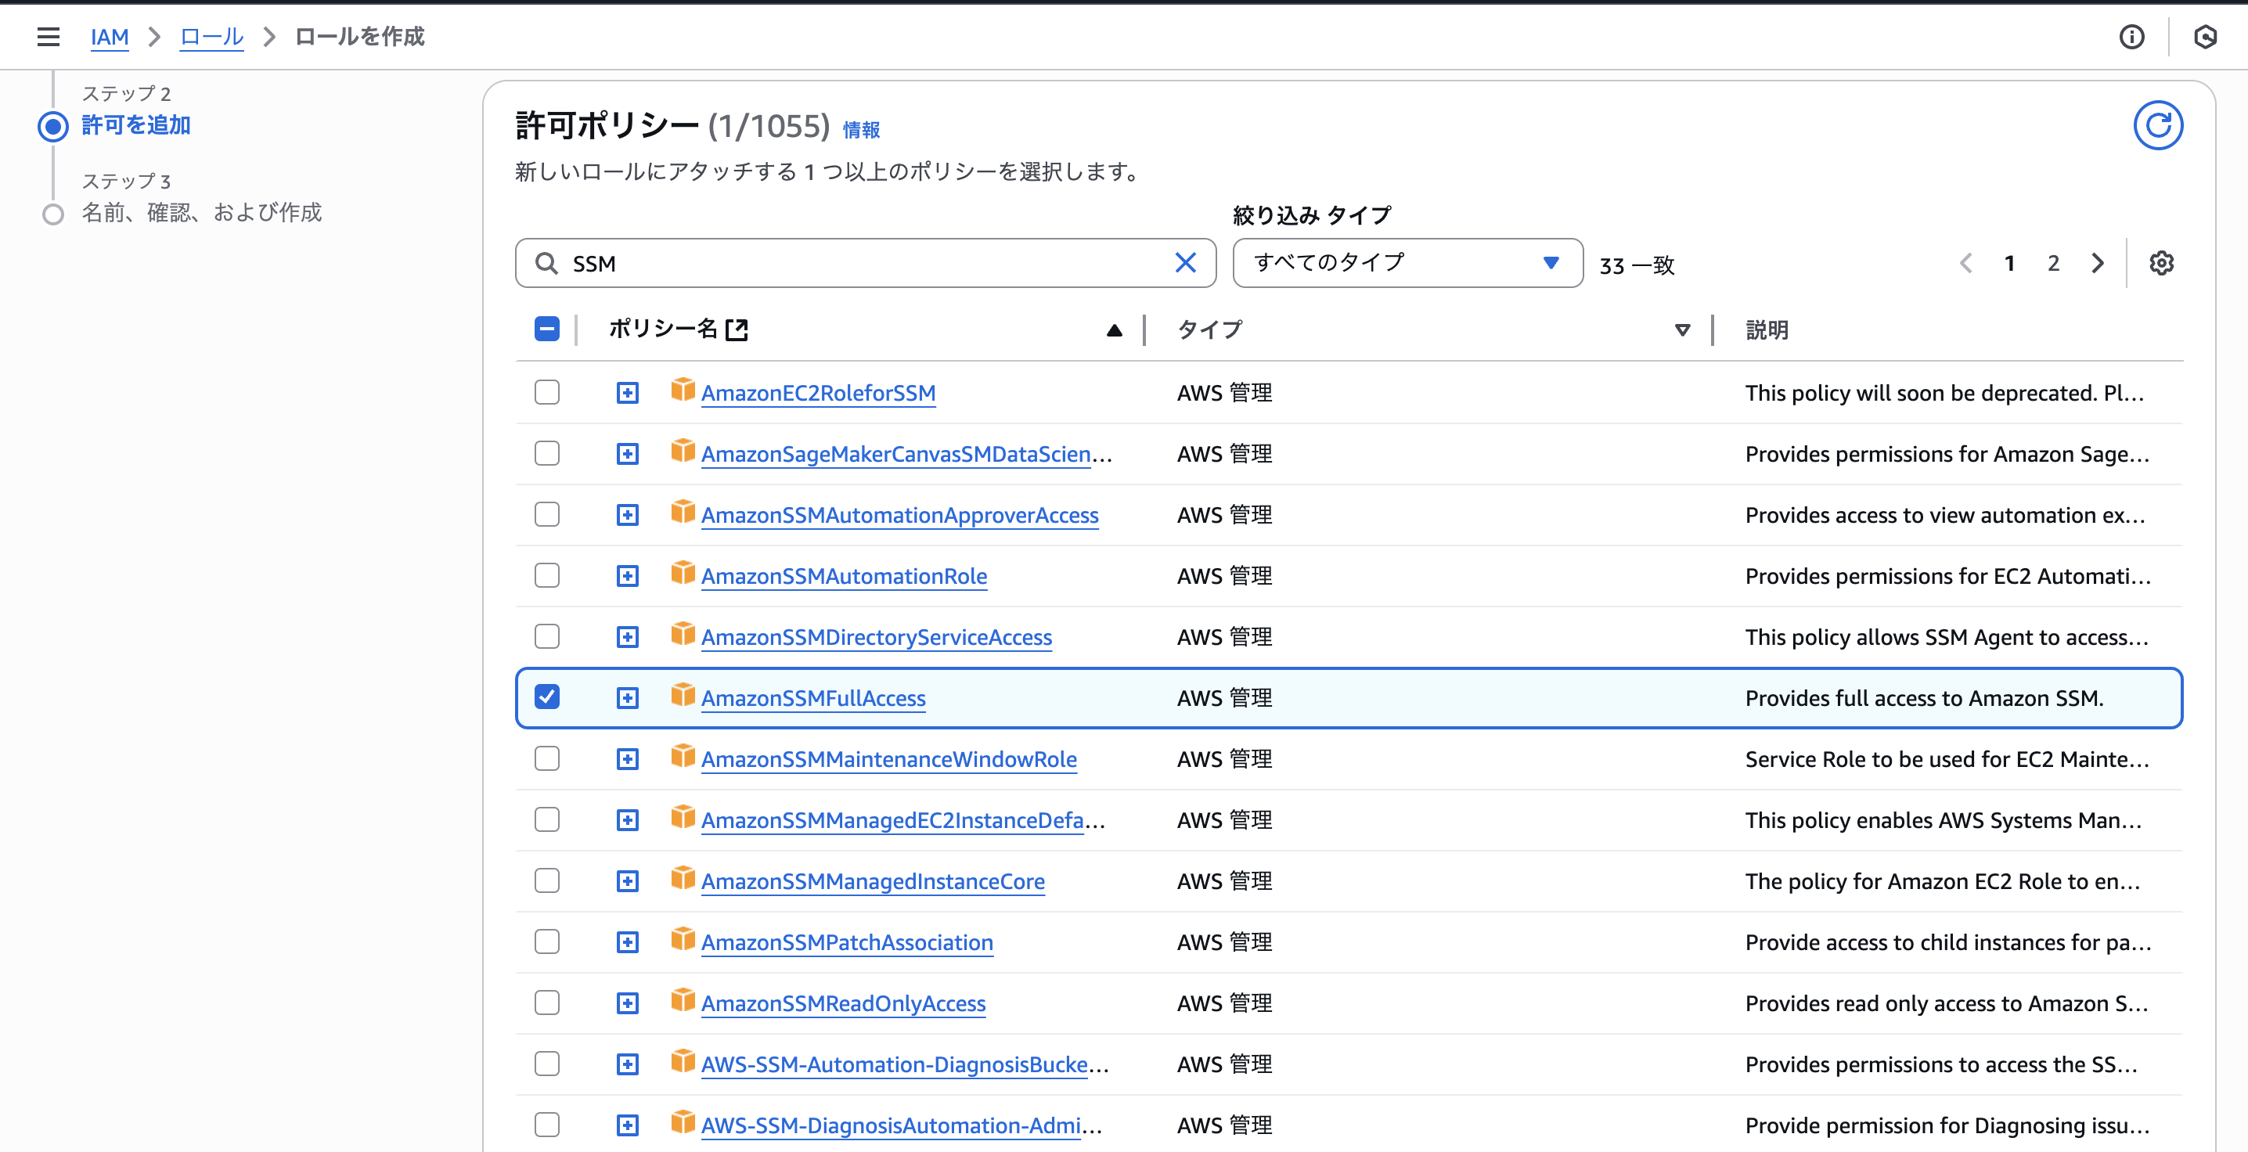Expand details for AmazonEC2RoleforSSM

tap(628, 392)
